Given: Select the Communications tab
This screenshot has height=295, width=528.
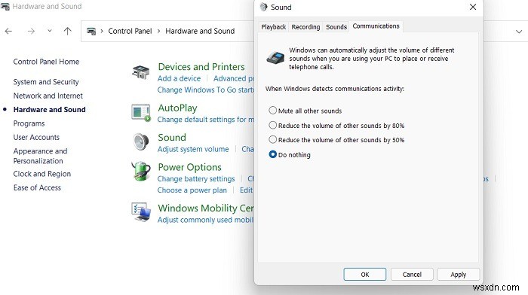Looking at the screenshot, I should 376,26.
